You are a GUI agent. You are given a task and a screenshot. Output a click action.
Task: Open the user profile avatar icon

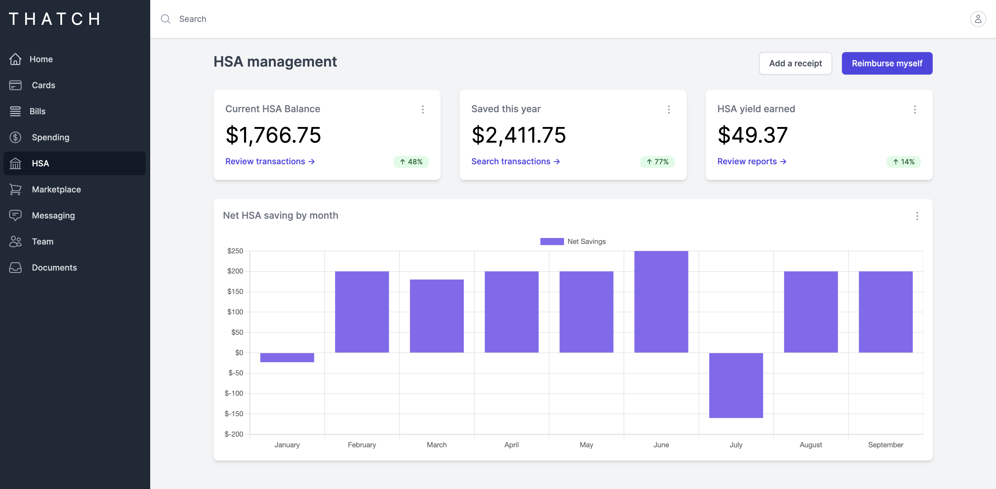pyautogui.click(x=978, y=19)
